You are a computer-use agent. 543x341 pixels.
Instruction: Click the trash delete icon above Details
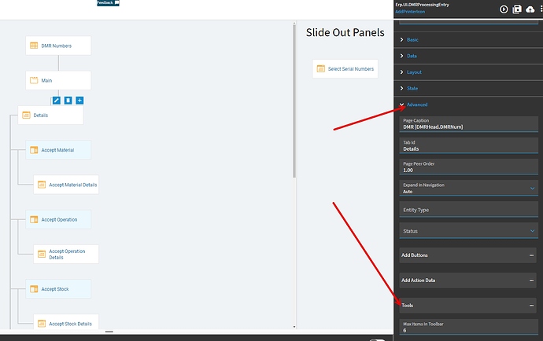(x=68, y=101)
